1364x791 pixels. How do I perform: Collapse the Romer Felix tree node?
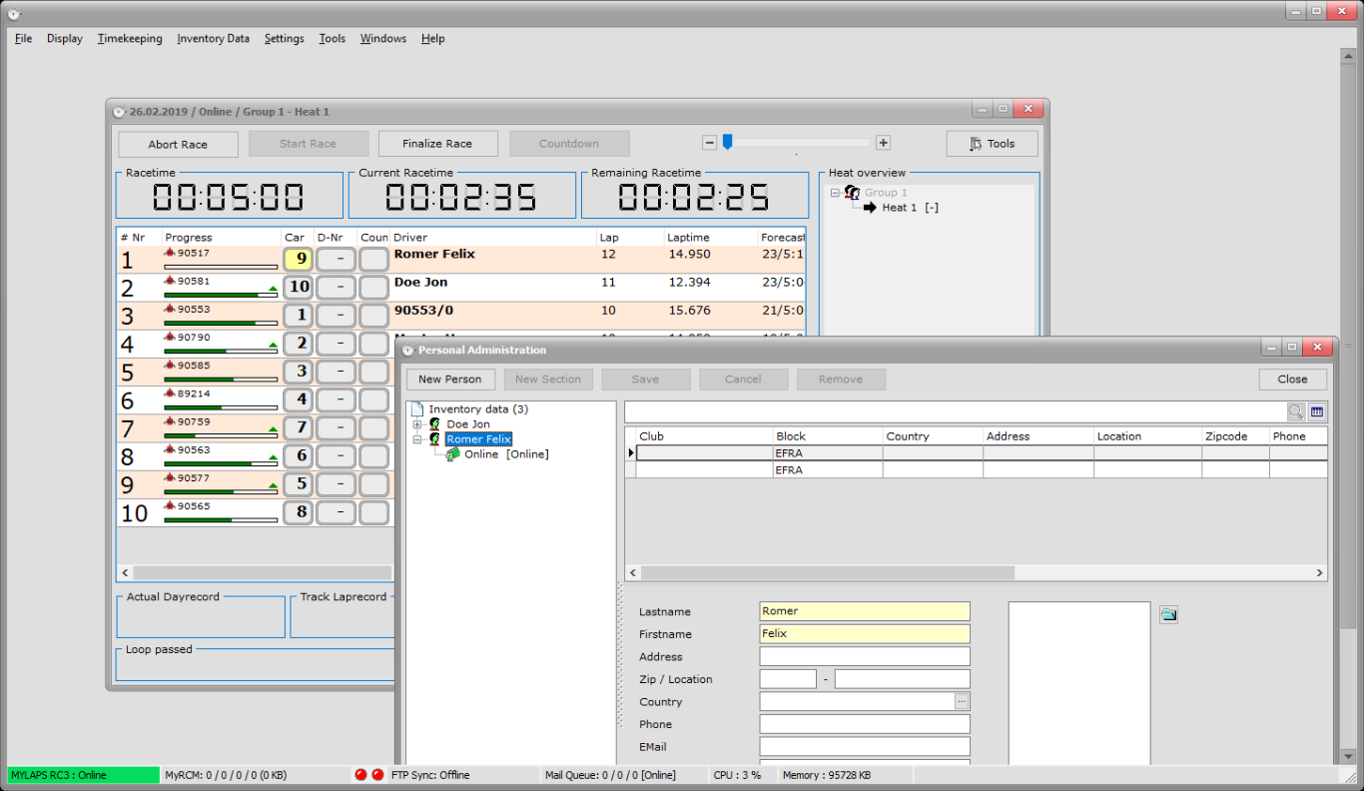tap(417, 439)
